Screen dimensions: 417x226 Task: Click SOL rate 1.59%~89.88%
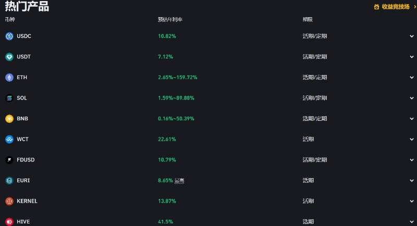click(176, 98)
